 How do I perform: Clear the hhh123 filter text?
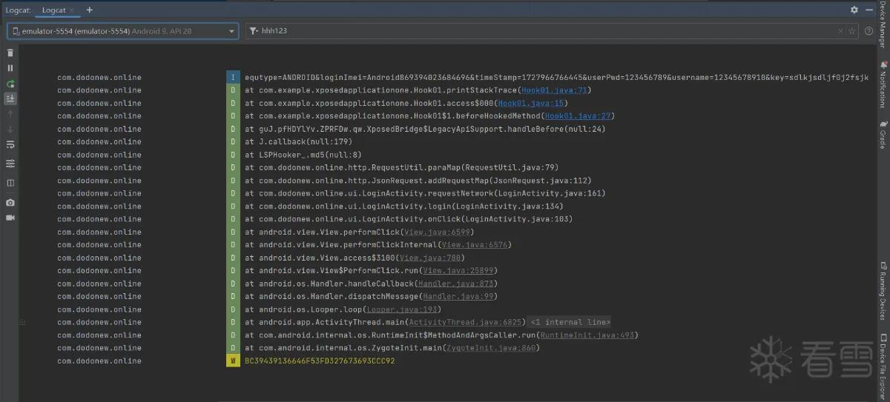click(840, 31)
